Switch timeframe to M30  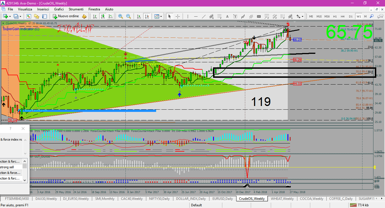pos(327,16)
